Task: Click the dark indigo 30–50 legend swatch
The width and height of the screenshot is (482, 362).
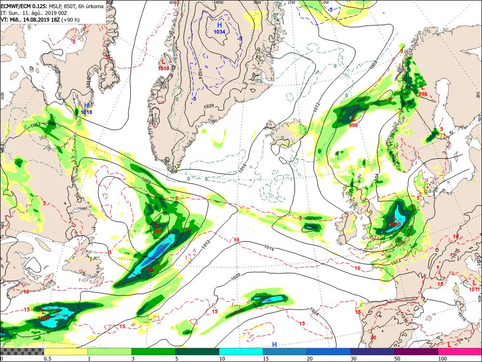Action: [372, 351]
